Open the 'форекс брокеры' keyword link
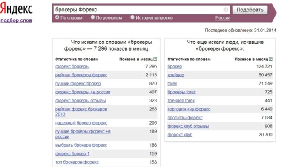293x167 pixels. pos(72,67)
